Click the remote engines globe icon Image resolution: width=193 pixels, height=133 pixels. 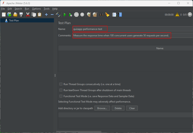[x=190, y=15]
